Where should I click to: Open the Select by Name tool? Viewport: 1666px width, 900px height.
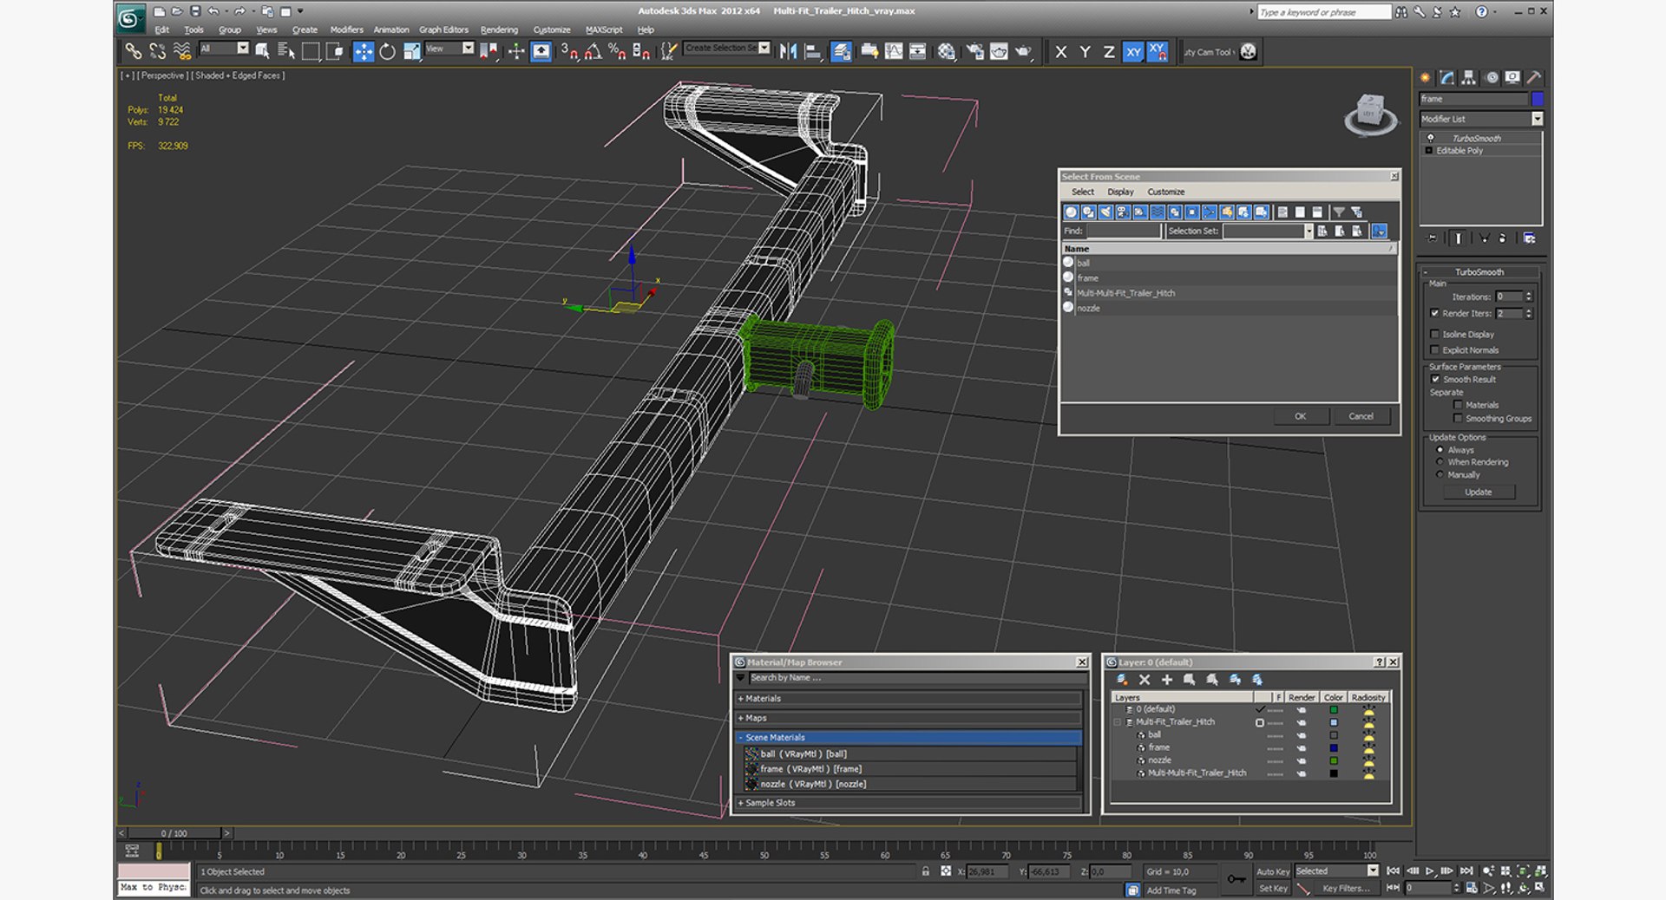(x=285, y=51)
